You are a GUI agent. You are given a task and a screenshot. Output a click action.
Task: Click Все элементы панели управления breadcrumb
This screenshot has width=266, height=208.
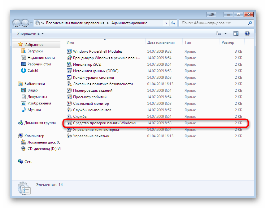point(75,23)
